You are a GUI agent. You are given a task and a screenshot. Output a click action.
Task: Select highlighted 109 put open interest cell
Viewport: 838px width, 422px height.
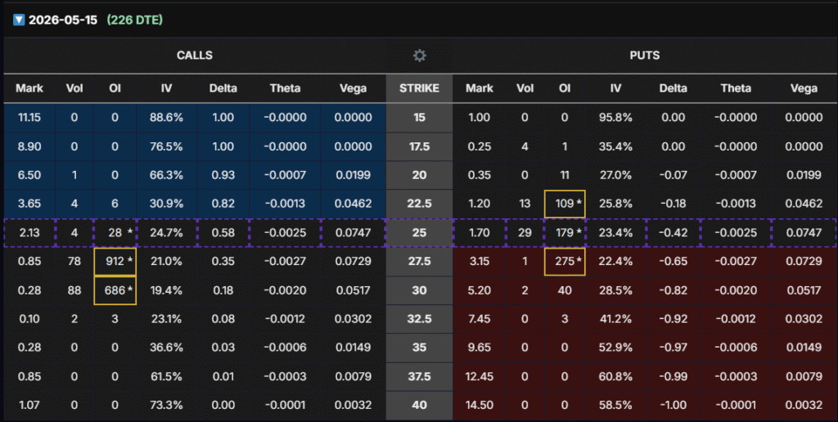565,204
